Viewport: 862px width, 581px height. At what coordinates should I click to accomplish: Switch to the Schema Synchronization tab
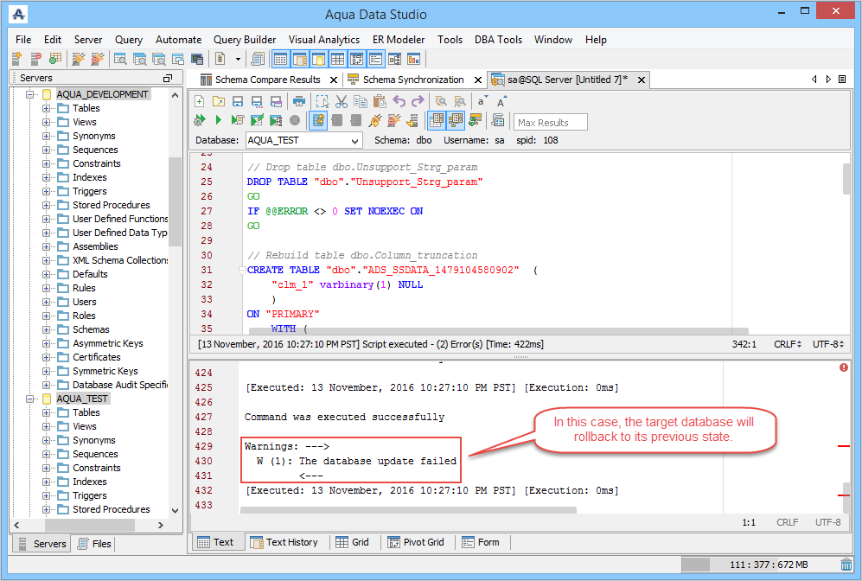coord(412,80)
